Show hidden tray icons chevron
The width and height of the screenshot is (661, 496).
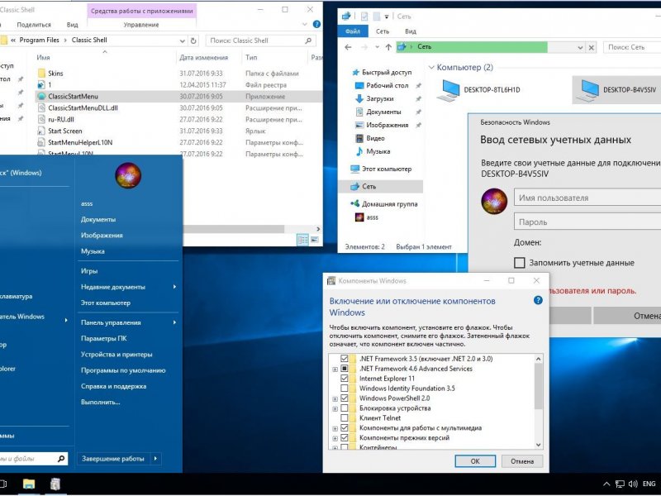pos(606,484)
